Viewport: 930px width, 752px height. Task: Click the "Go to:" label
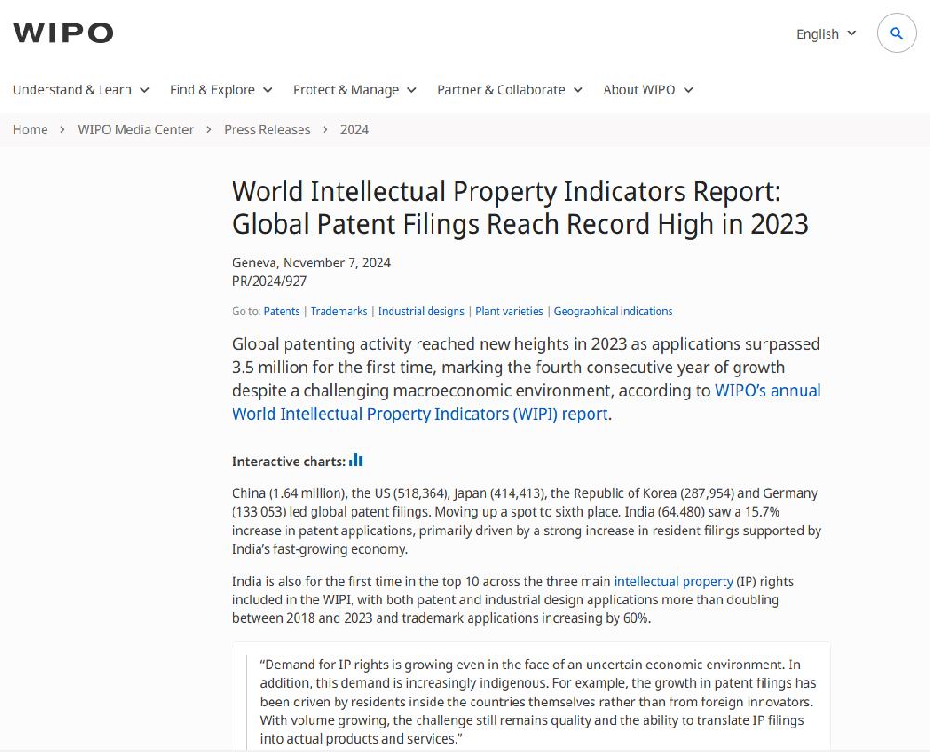click(246, 311)
